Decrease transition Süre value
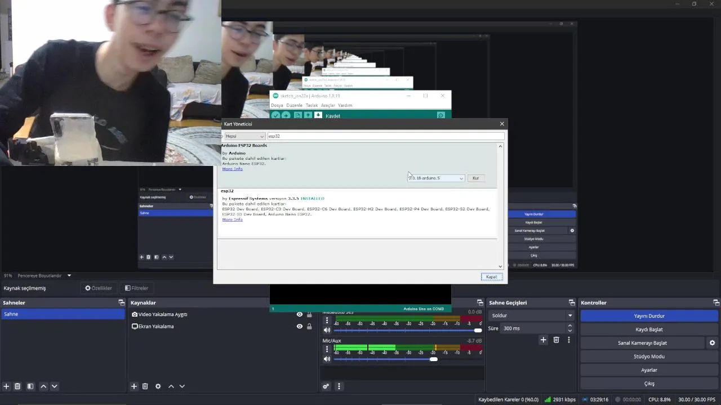This screenshot has height=405, width=721. click(570, 331)
